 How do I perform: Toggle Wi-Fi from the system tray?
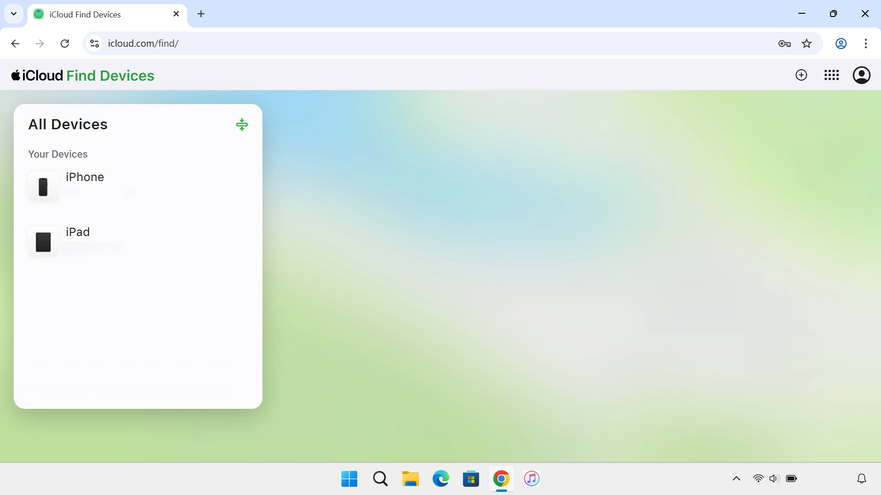click(x=758, y=478)
